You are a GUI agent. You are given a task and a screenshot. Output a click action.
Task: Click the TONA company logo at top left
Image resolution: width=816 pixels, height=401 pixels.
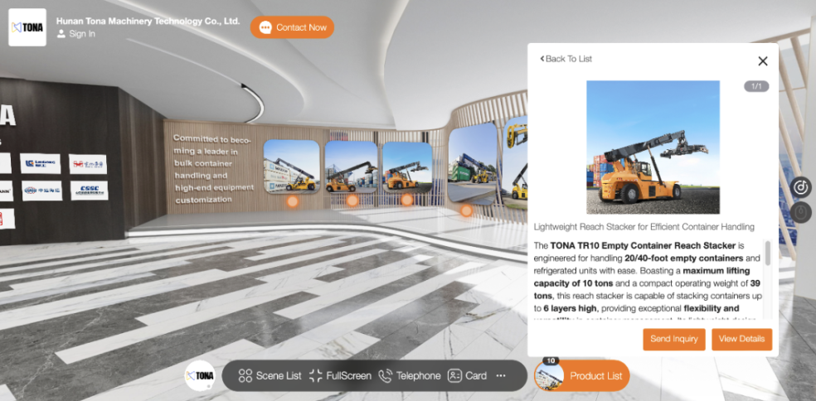point(27,27)
